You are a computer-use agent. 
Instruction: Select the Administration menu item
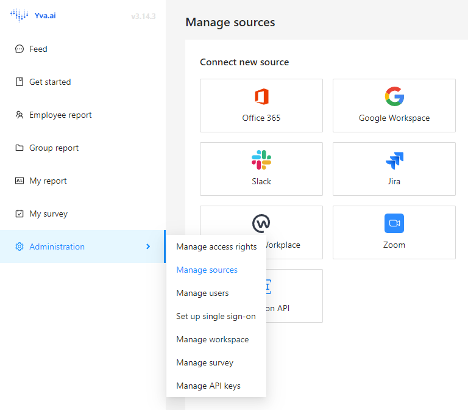pos(83,246)
